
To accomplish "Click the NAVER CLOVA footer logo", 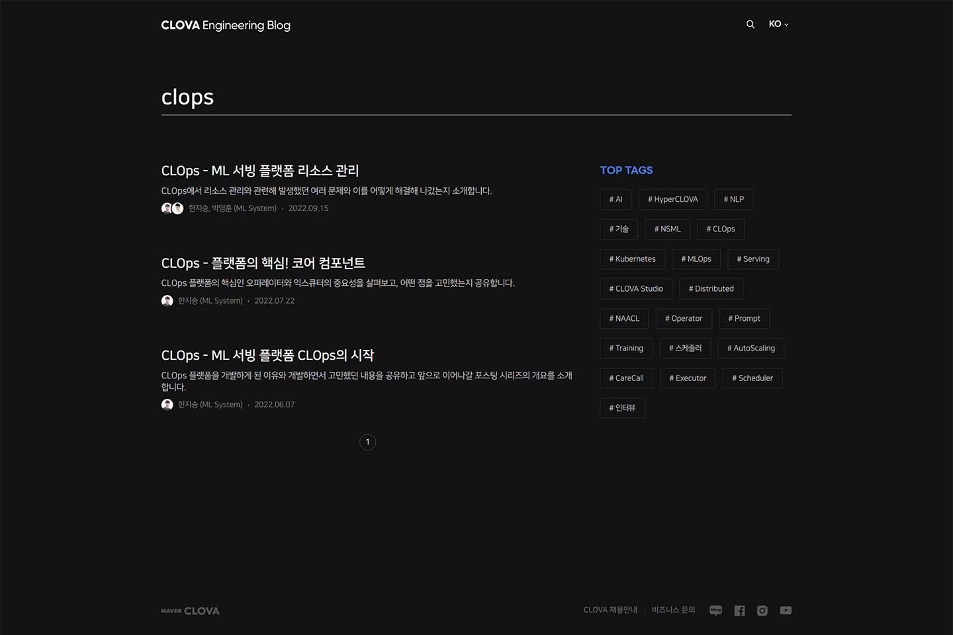I will [191, 611].
